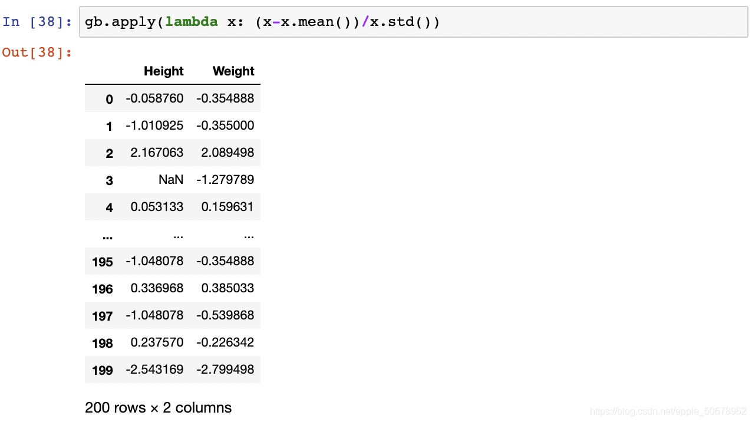
Task: Click Weight value -0.539868
Action: [225, 315]
